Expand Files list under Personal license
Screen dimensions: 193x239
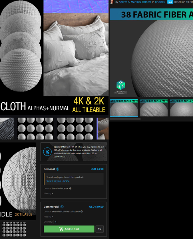(x=49, y=194)
